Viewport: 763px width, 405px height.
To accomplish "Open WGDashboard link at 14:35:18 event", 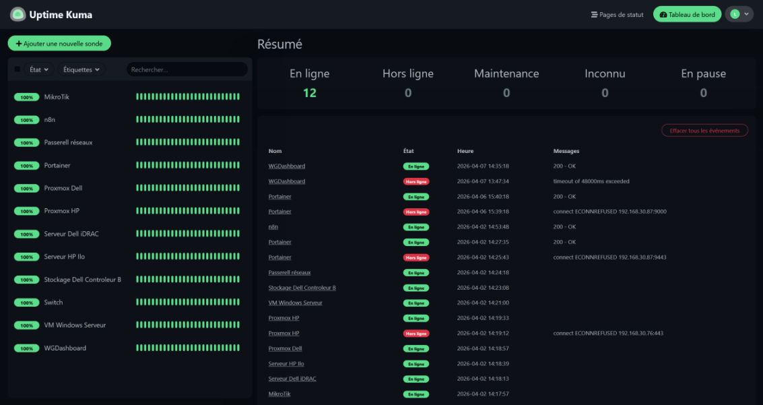I will point(287,166).
